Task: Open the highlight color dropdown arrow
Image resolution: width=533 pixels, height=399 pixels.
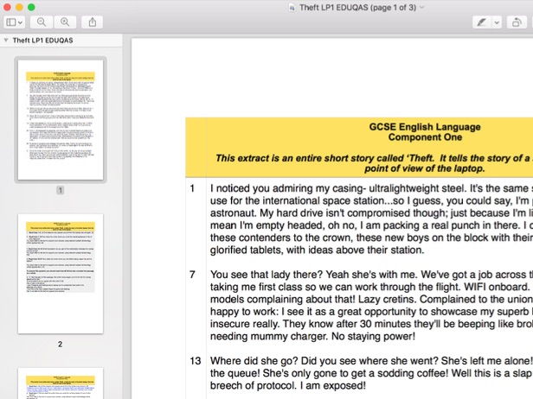Action: [497, 22]
